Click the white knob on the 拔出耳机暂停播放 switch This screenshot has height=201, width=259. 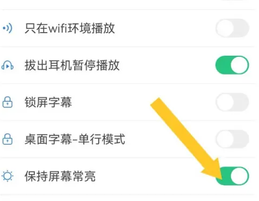click(240, 65)
